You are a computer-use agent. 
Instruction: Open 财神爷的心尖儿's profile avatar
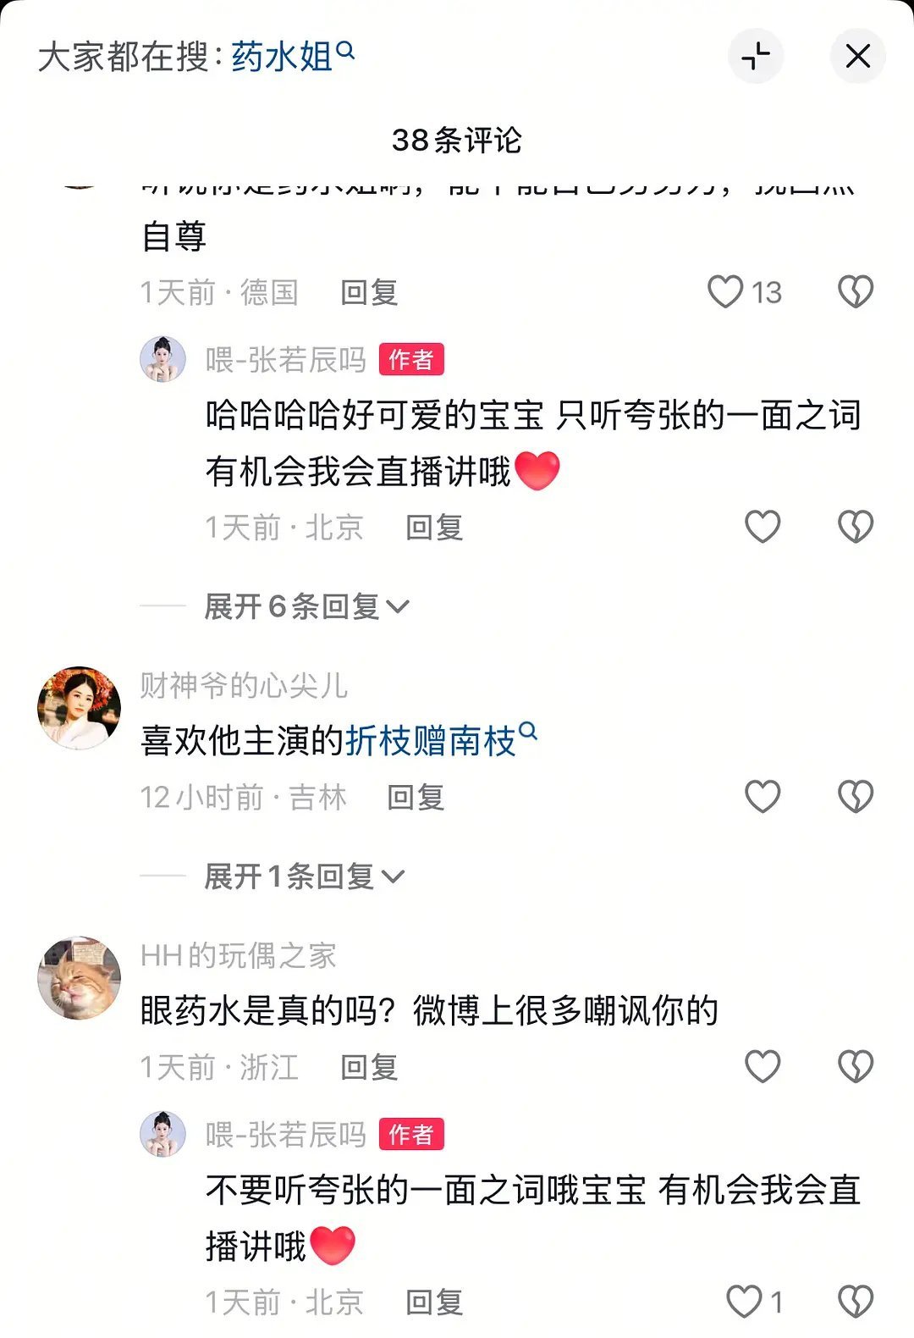[80, 708]
